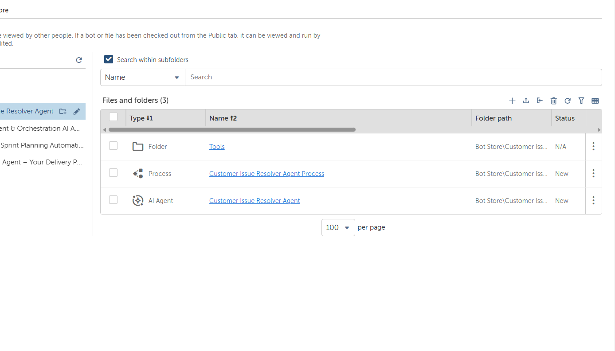Click the upload files icon
This screenshot has height=351, width=615.
(526, 101)
